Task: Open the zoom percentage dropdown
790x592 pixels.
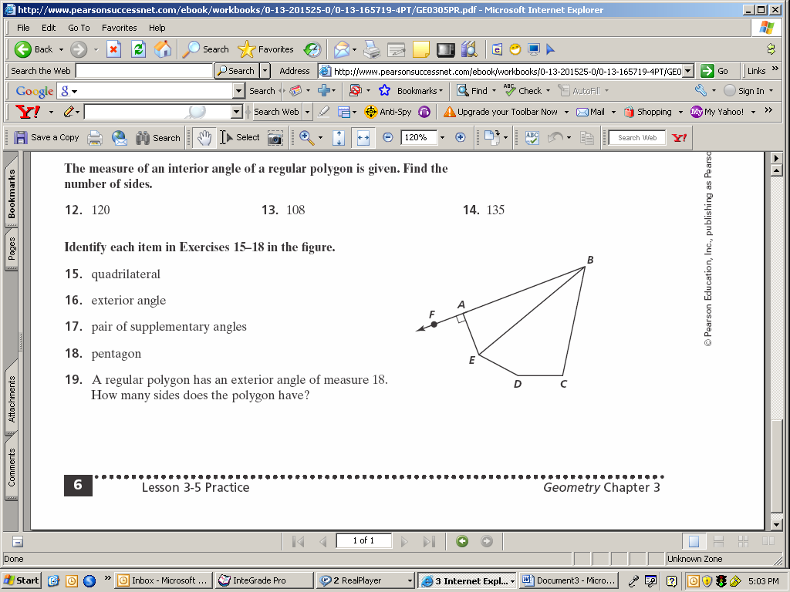Action: tap(442, 138)
